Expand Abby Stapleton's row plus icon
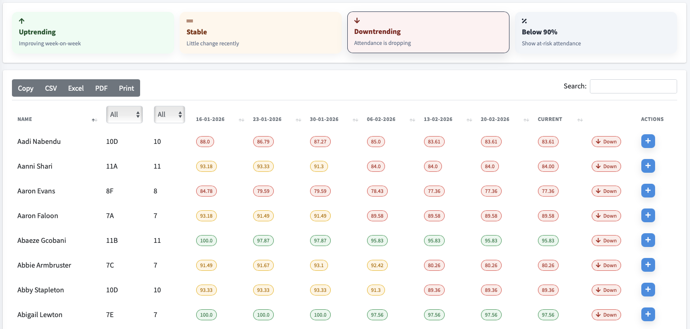This screenshot has height=329, width=690. (x=648, y=290)
